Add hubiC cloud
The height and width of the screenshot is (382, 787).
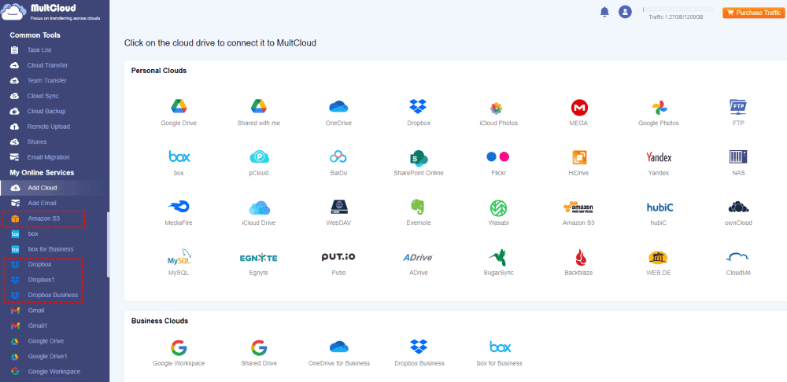[x=660, y=212]
